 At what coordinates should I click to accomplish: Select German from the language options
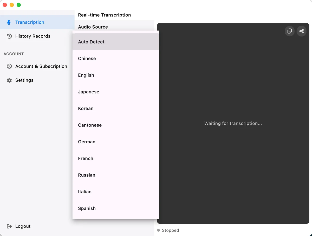(87, 142)
